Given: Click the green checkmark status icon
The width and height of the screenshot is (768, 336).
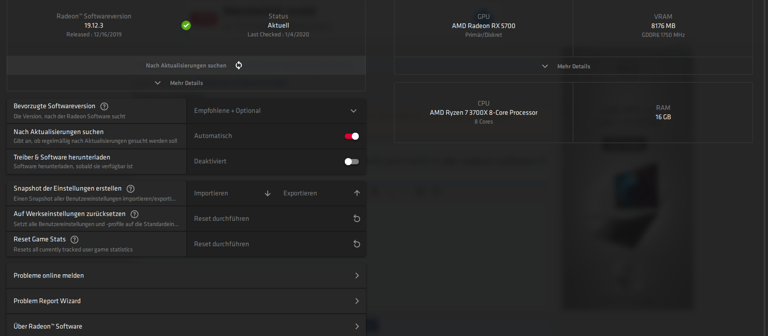Looking at the screenshot, I should coord(186,25).
